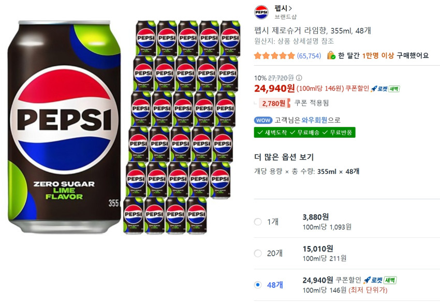The width and height of the screenshot is (440, 303).
Task: Click the 무료배송 checkmark badge
Action: (305, 132)
